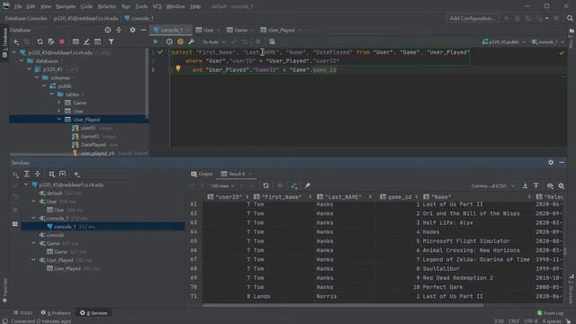Jump to query console icon

(97, 42)
